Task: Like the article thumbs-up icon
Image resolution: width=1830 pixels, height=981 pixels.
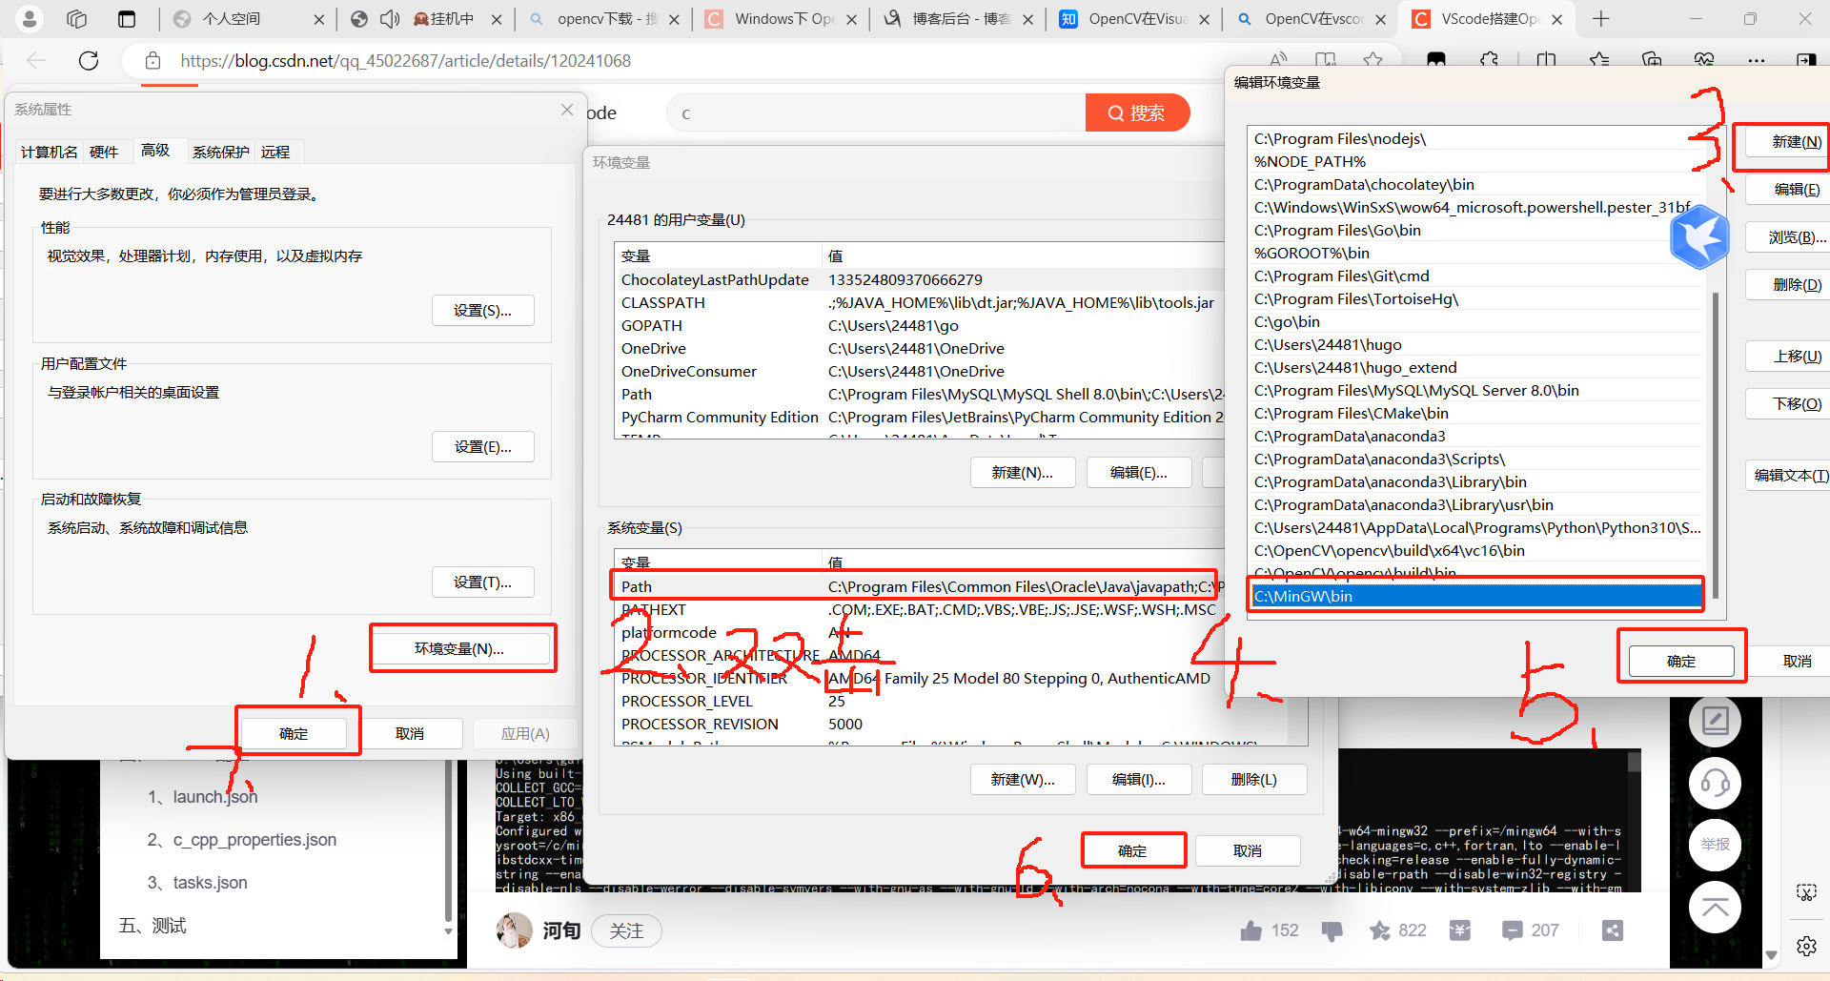Action: coord(1251,930)
